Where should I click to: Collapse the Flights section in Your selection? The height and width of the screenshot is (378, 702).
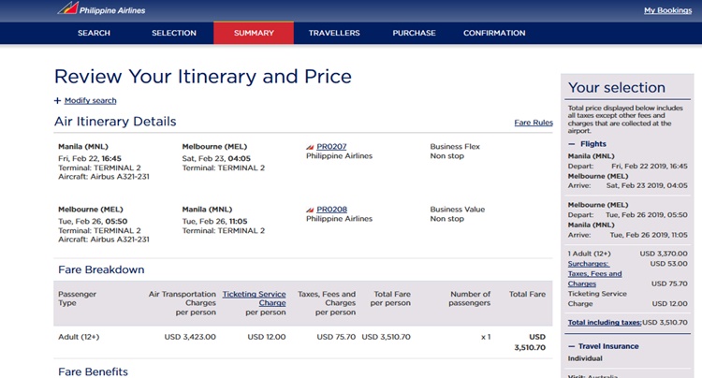[571, 144]
